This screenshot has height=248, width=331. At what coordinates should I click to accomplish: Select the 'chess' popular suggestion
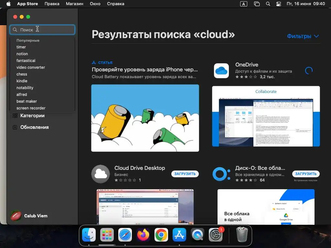tap(22, 74)
